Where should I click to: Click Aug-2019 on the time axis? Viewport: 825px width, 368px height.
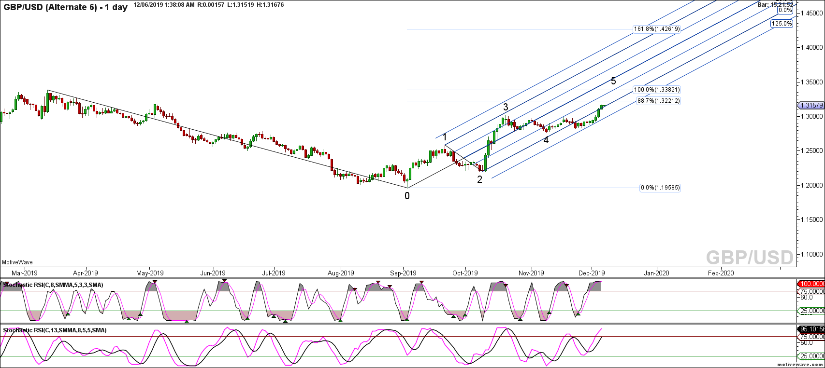click(x=341, y=273)
